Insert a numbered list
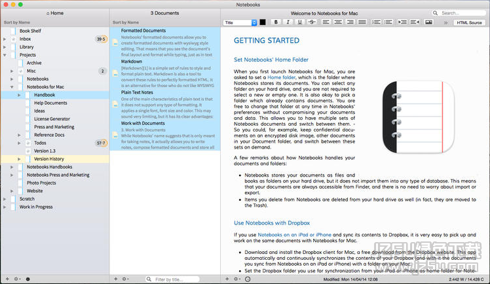 (376, 22)
